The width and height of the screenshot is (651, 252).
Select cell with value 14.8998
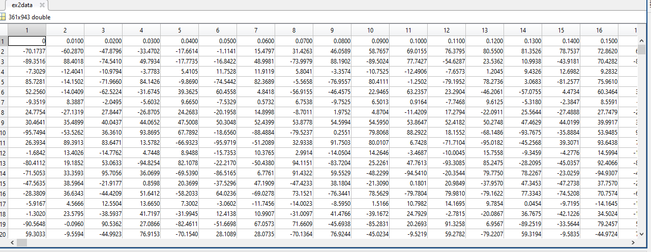coord(256,112)
